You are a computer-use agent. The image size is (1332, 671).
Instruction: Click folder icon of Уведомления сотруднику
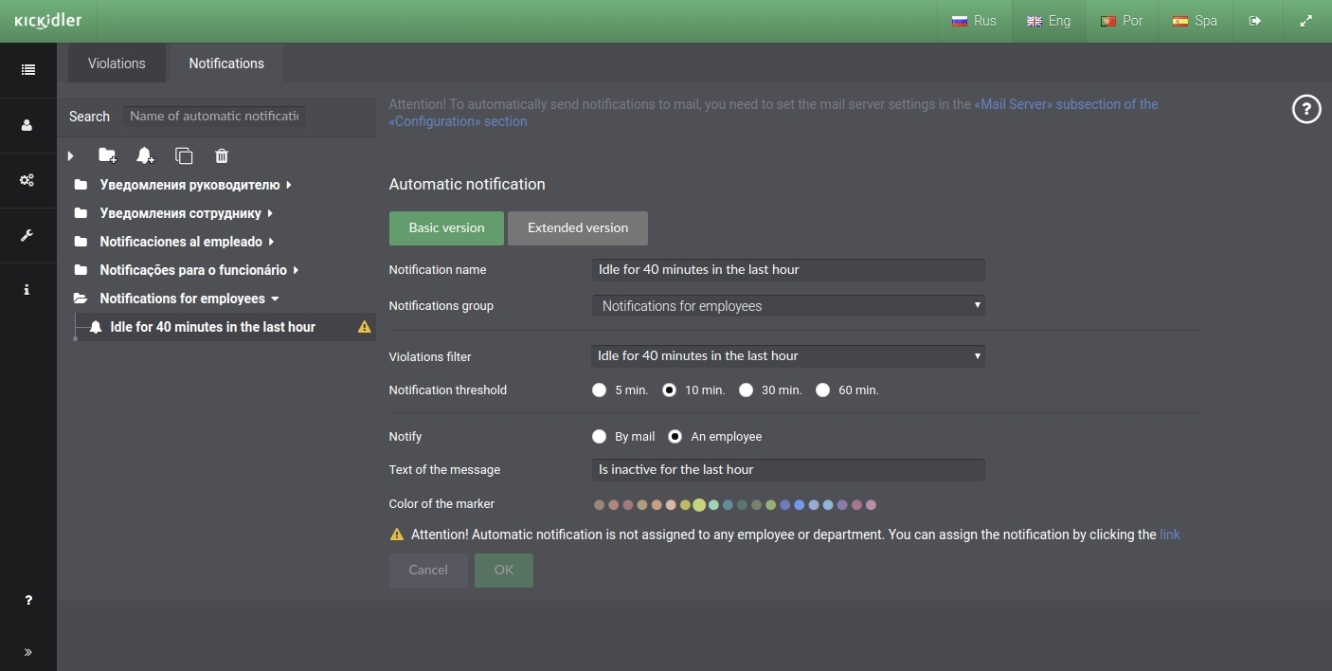[81, 213]
